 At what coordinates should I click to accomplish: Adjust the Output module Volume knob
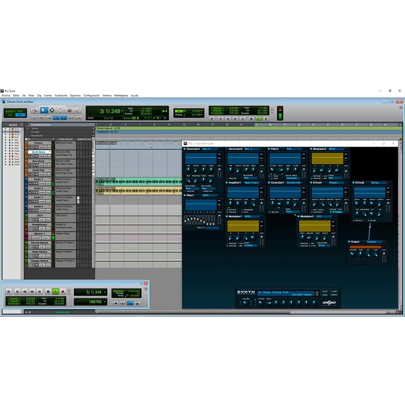click(x=352, y=254)
